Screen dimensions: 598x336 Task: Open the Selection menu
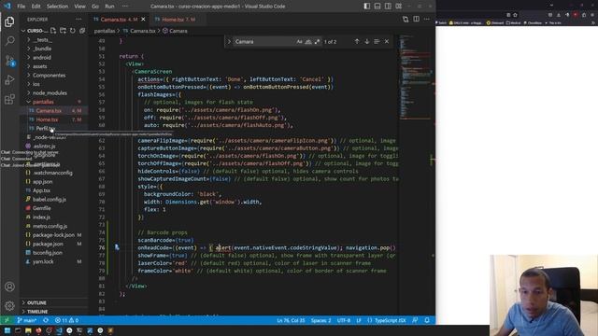(x=57, y=7)
